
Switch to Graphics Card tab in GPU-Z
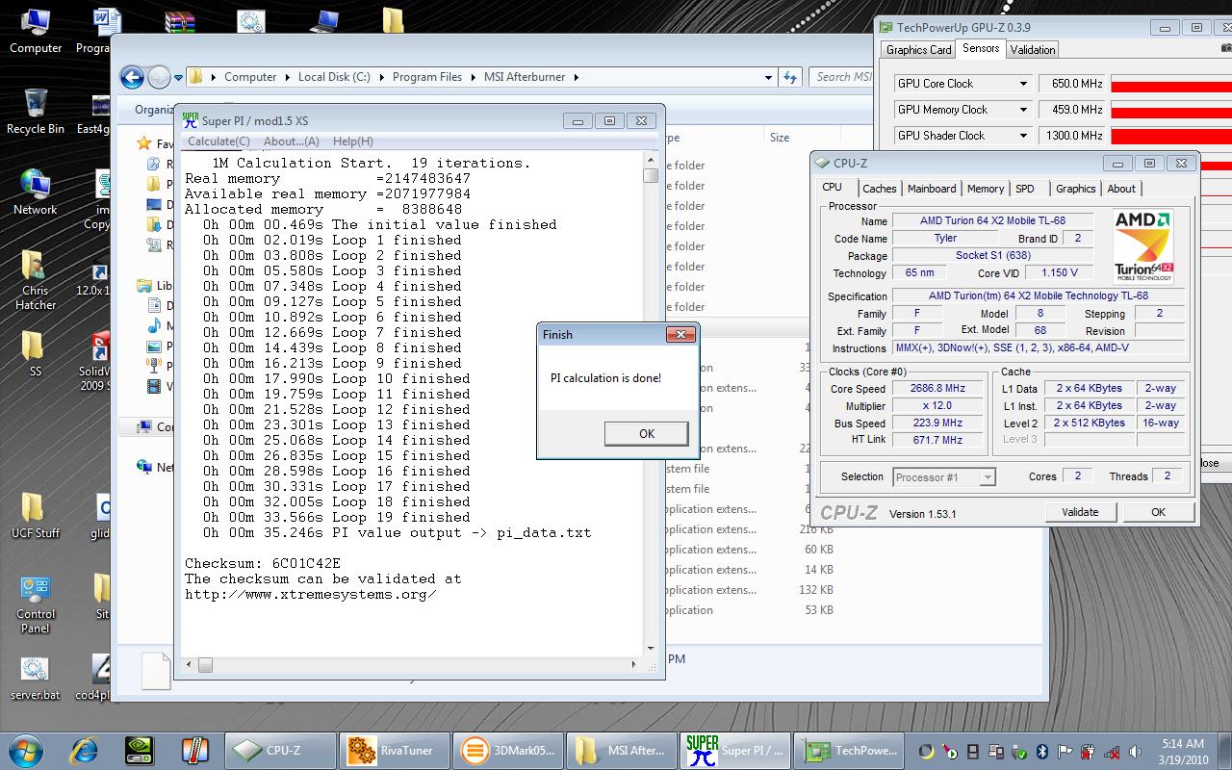918,50
